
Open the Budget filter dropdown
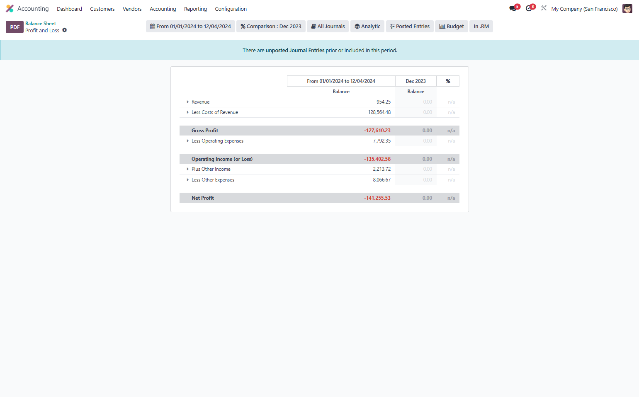[x=452, y=27]
